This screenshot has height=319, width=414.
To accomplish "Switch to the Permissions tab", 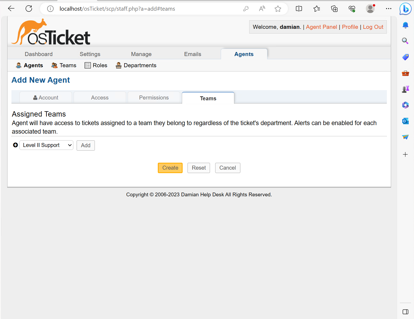I will tap(154, 97).
